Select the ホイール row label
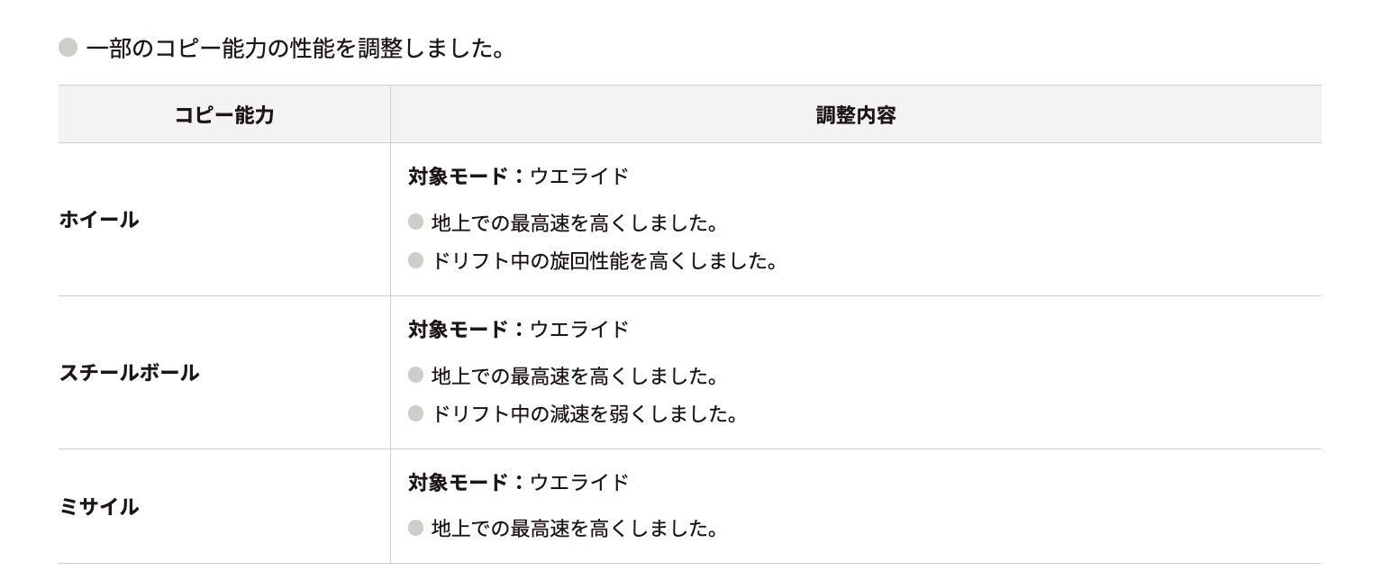 (x=99, y=220)
